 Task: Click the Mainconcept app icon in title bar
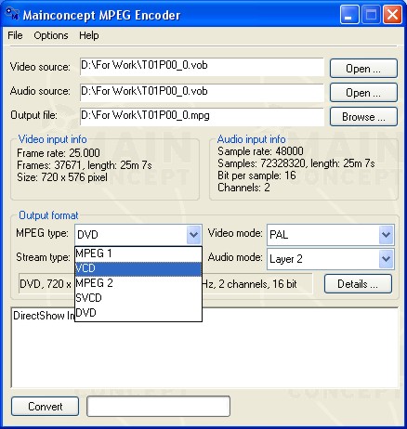12,14
